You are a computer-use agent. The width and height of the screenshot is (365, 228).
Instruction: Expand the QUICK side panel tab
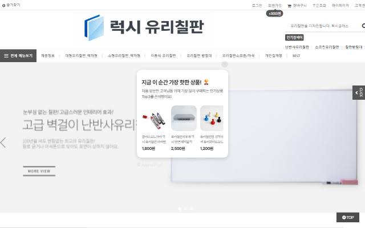[359, 92]
